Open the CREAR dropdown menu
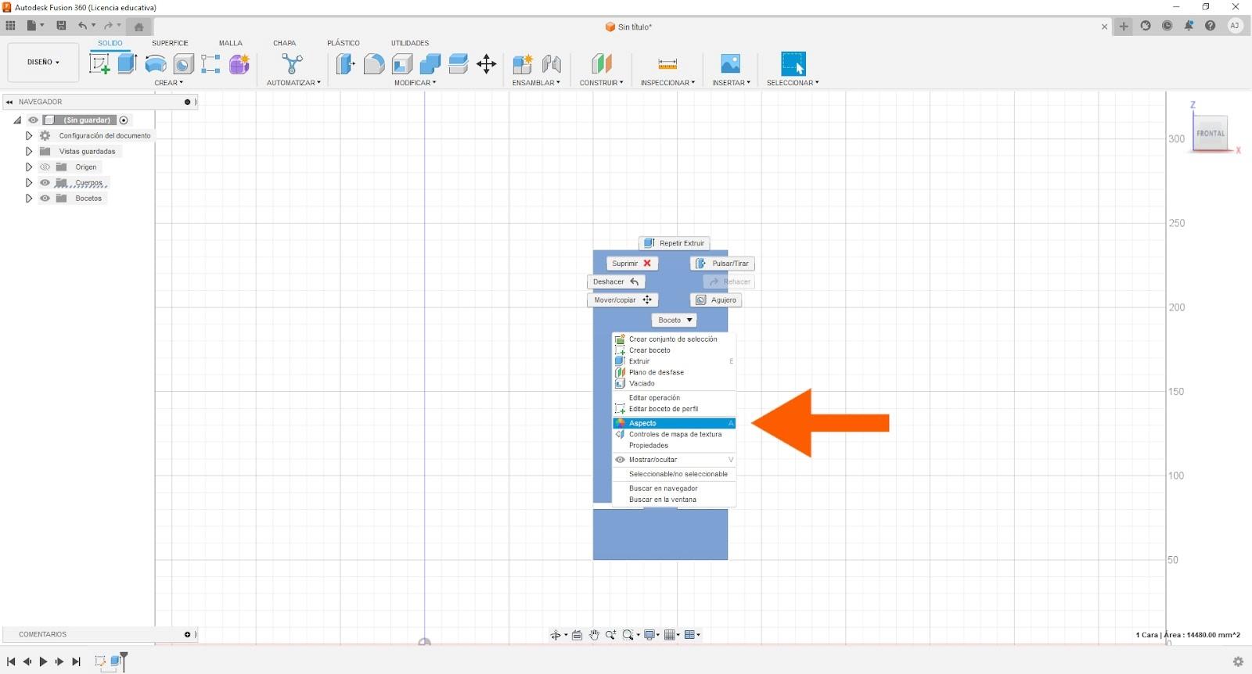This screenshot has width=1252, height=674. pos(168,83)
